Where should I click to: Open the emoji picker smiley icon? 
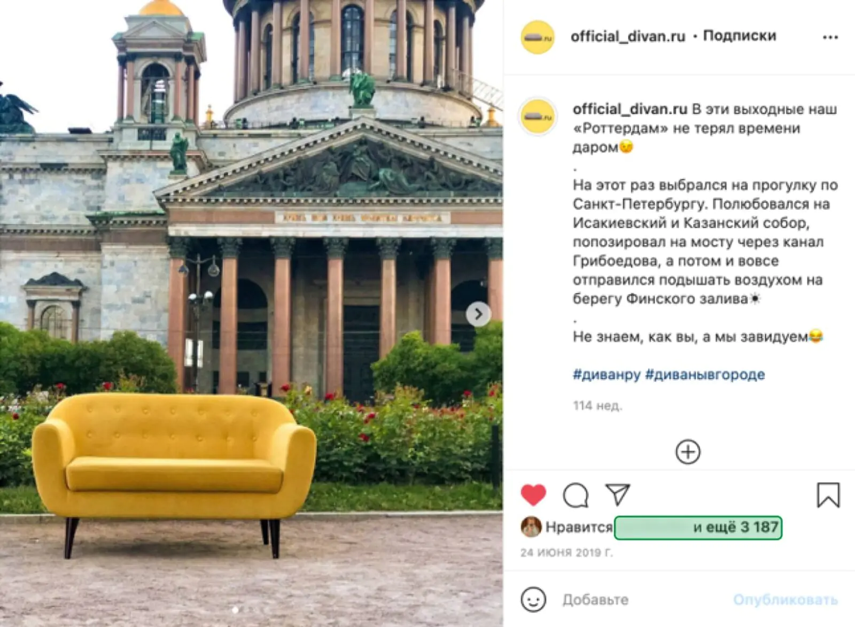click(x=533, y=599)
